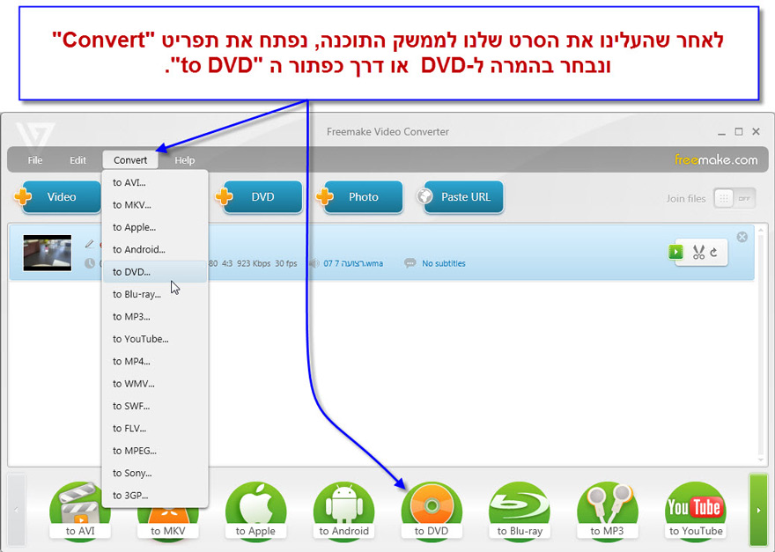Click the add Photo button
Screen dimensions: 775x552
coord(360,196)
